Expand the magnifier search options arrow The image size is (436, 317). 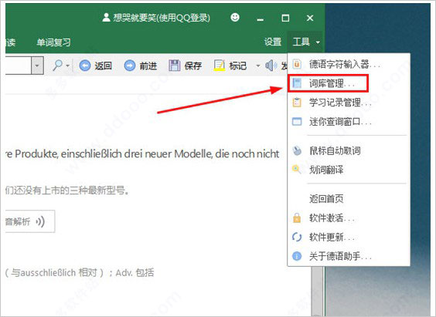click(x=67, y=66)
